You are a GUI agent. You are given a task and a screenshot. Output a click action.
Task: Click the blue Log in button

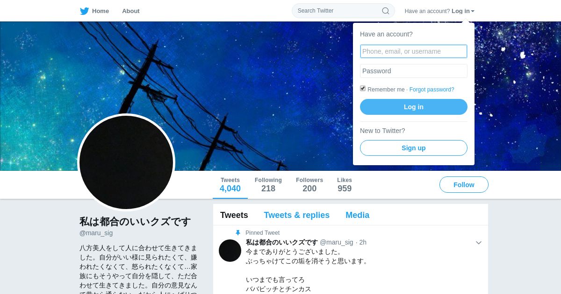click(x=414, y=107)
